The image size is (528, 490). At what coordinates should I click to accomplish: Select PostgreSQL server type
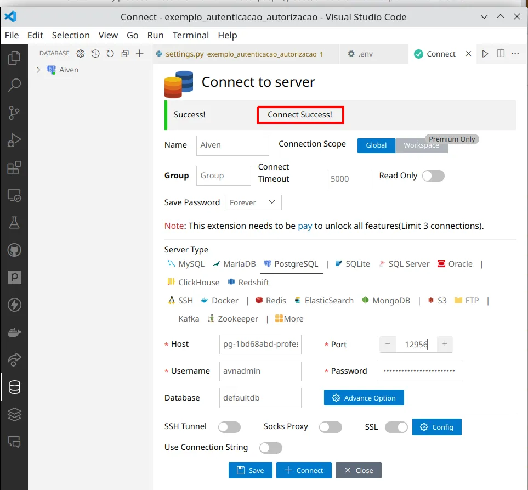pos(291,264)
